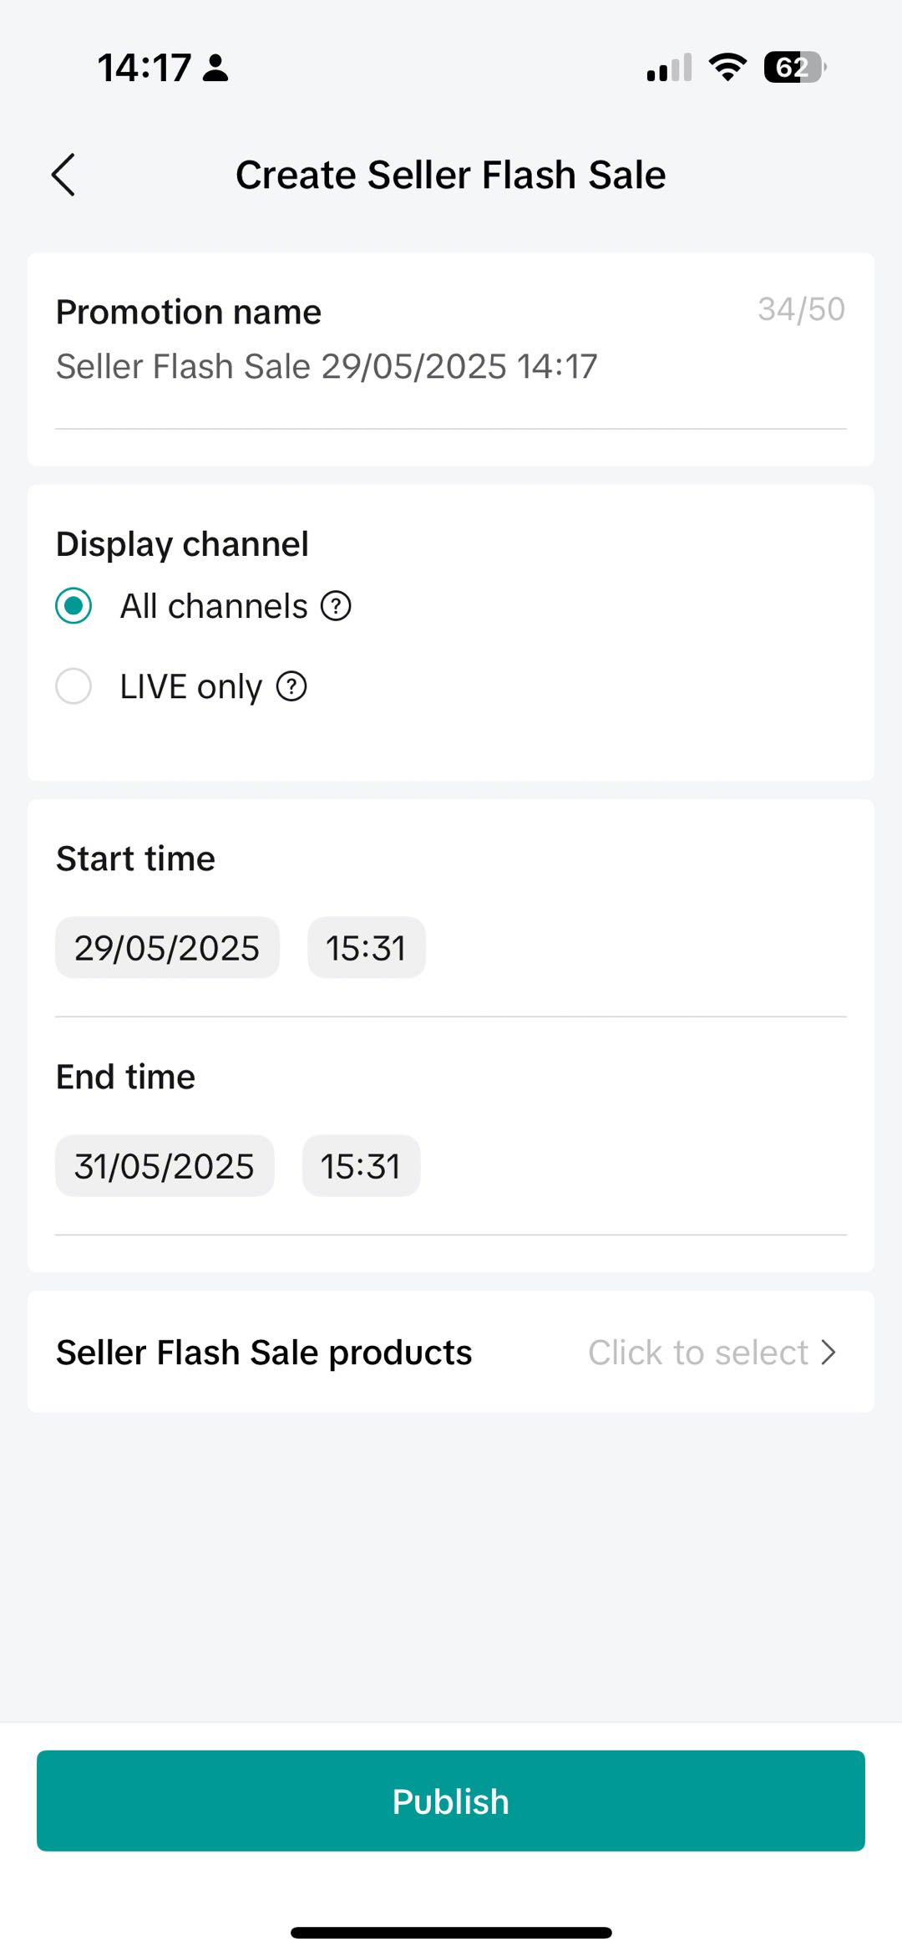This screenshot has width=902, height=1957.
Task: Tap the battery indicator icon
Action: pyautogui.click(x=793, y=67)
